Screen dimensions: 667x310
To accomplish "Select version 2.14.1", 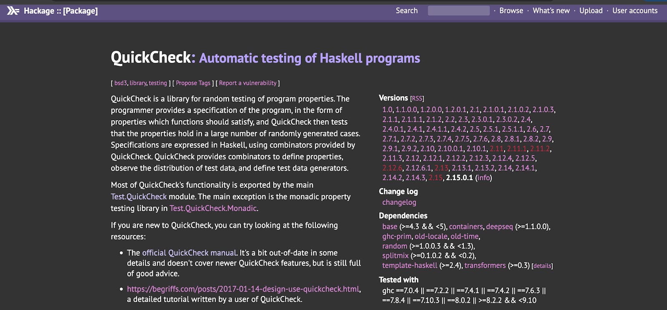I will [x=525, y=168].
